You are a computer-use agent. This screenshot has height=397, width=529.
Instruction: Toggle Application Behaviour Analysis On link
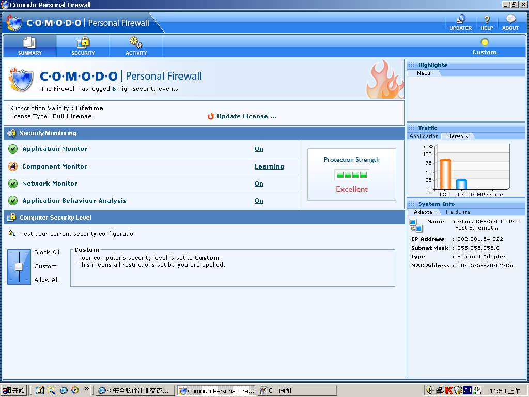tap(259, 201)
